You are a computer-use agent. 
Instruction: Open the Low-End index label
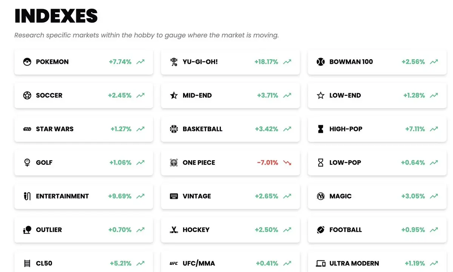pyautogui.click(x=345, y=95)
